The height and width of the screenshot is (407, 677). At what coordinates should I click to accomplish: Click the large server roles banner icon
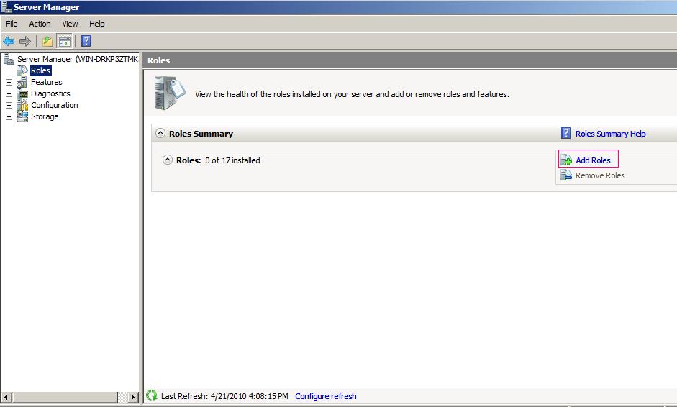(x=170, y=93)
